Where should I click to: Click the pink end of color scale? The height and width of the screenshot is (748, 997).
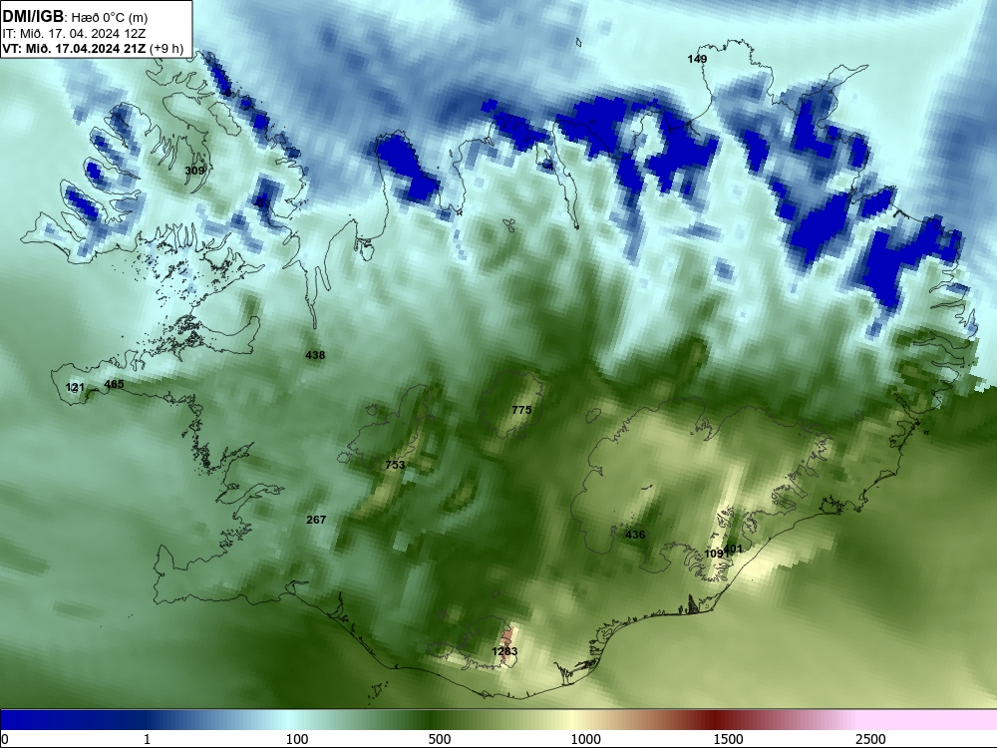928,719
